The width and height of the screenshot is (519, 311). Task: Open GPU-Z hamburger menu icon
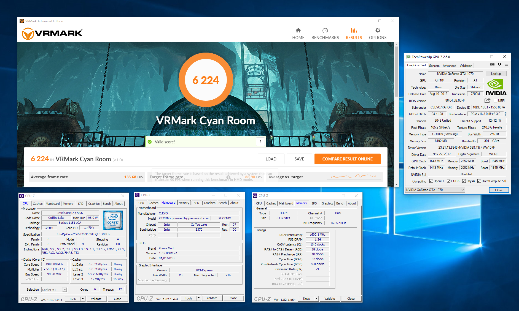pyautogui.click(x=506, y=64)
